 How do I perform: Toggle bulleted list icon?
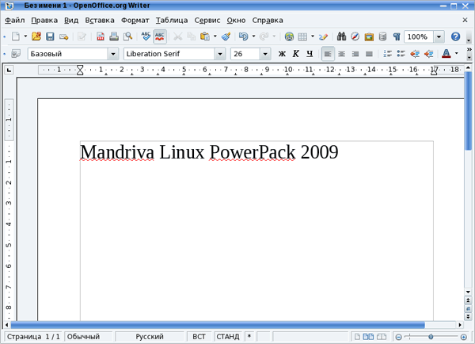[401, 54]
